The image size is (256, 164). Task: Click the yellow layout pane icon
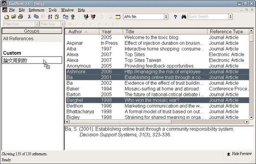(x=118, y=17)
